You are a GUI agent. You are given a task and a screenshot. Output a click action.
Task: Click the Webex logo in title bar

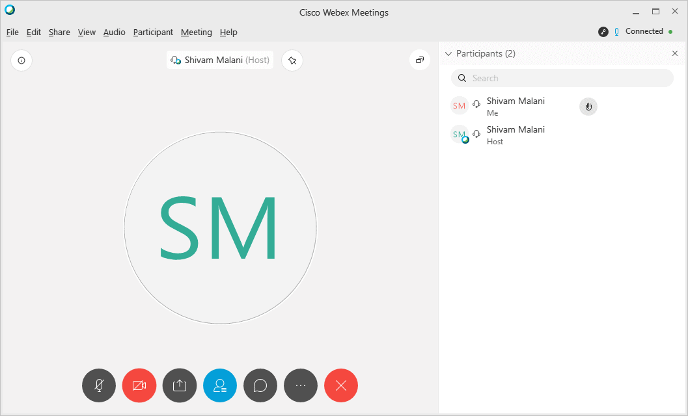tap(10, 10)
